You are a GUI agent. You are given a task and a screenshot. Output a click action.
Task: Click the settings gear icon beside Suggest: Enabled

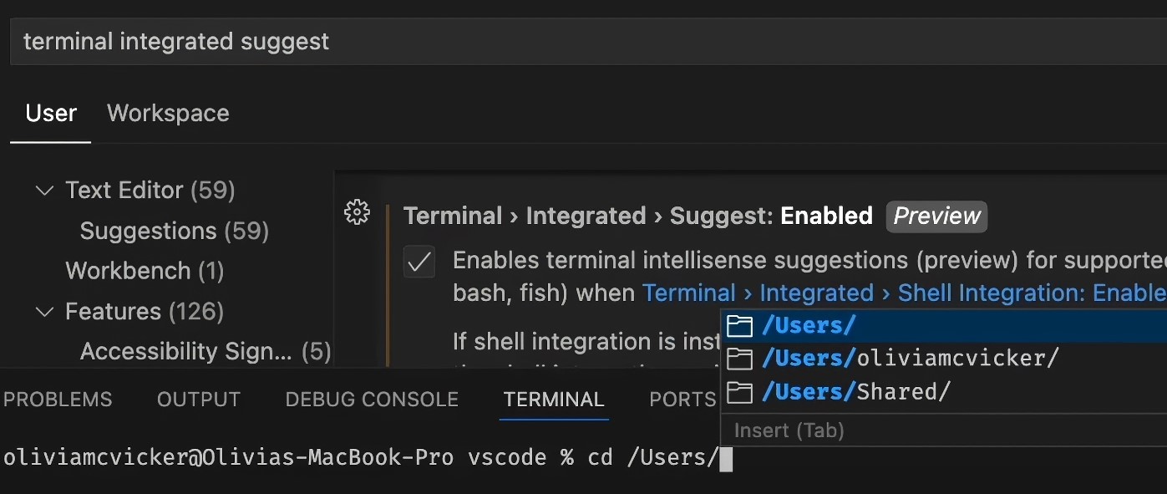click(357, 213)
